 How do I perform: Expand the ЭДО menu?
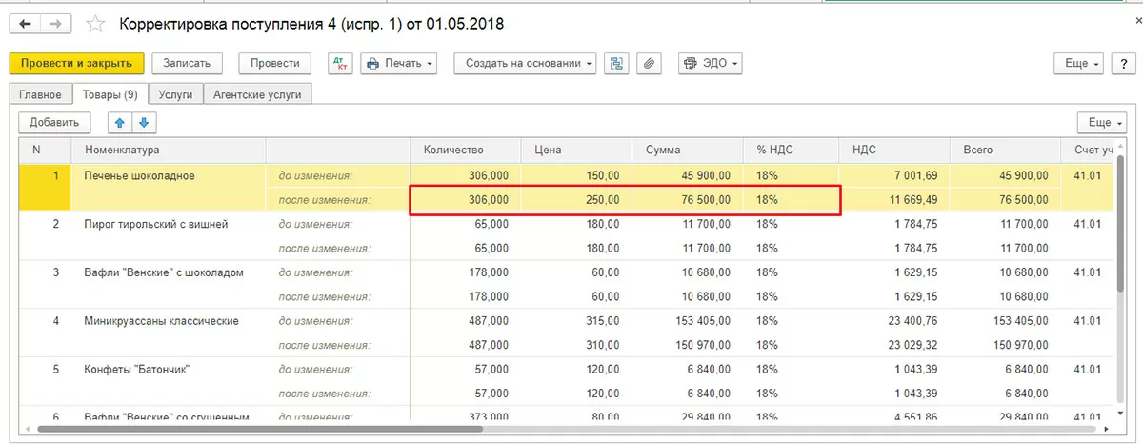point(710,64)
